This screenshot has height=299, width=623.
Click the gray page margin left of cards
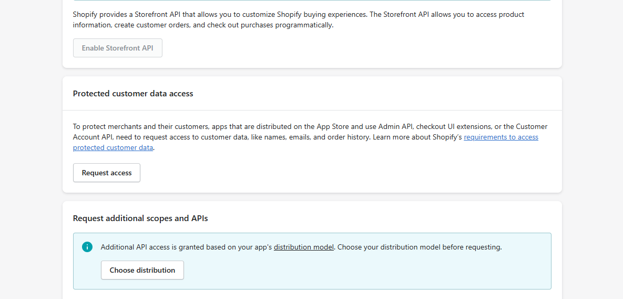31,149
